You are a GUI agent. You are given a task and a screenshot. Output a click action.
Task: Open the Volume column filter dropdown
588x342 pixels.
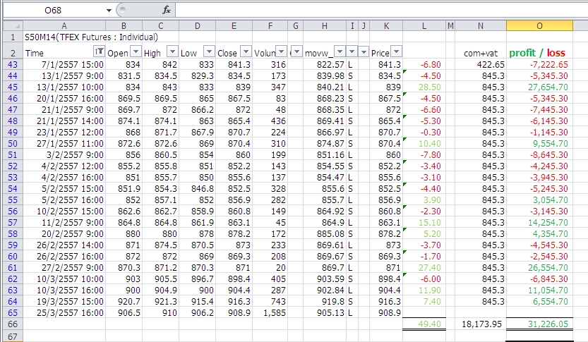tap(281, 51)
